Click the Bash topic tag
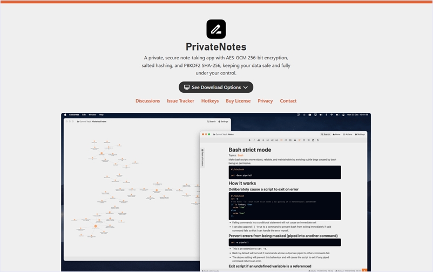The width and height of the screenshot is (433, 272). pos(240,155)
